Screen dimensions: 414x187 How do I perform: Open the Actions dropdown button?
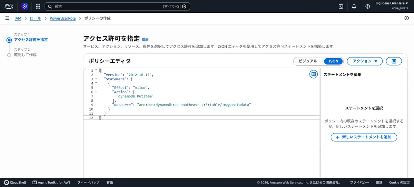(365, 61)
